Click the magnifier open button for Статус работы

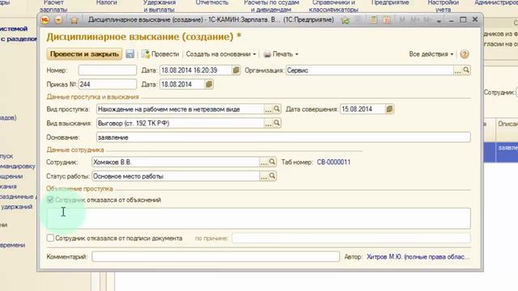point(272,176)
